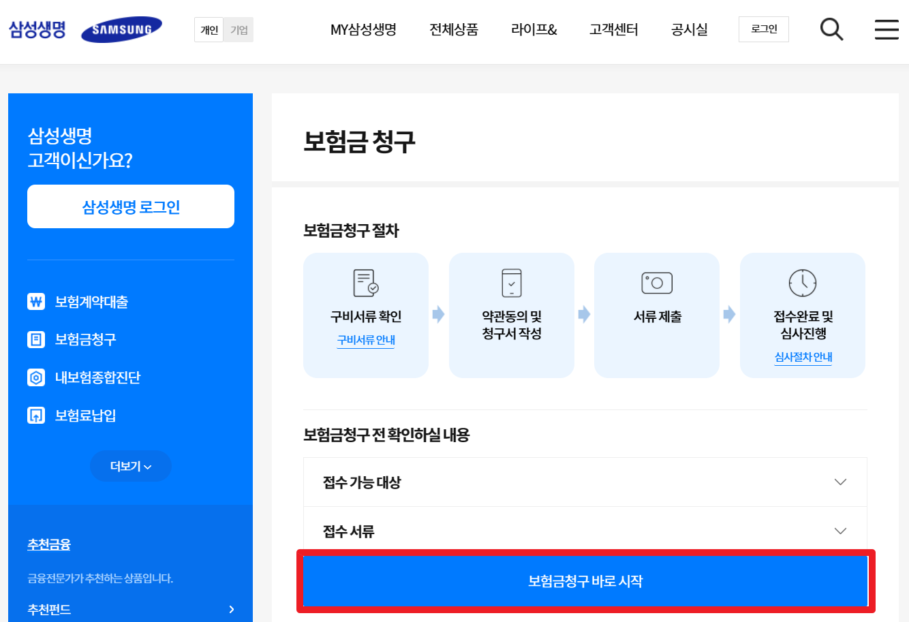Screen dimensions: 909x622
Task: Expand the 접수 서류 section chevron
Action: 840,531
